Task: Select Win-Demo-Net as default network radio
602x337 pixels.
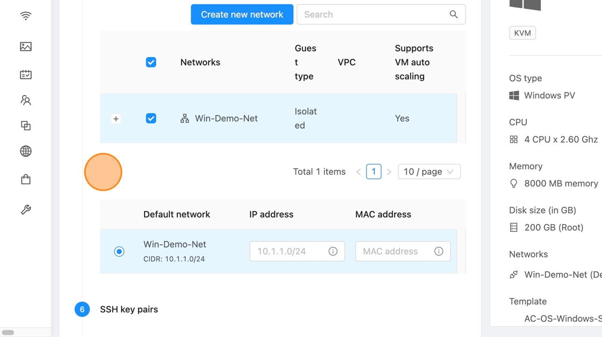Action: pos(119,251)
